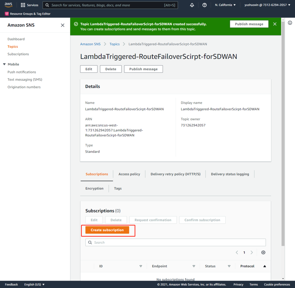Open the info panel icon
The width and height of the screenshot is (295, 288).
(290, 23)
